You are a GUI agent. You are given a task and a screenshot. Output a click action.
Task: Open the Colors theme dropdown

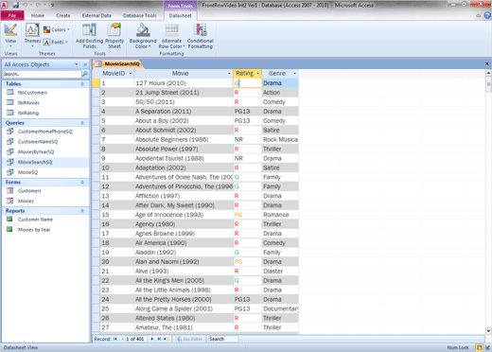[x=57, y=29]
